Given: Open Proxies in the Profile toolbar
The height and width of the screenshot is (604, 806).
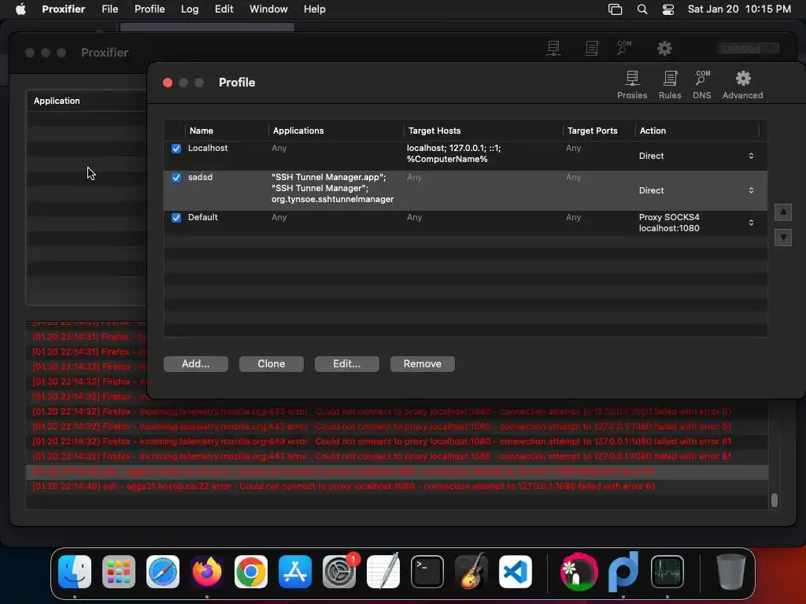Looking at the screenshot, I should (632, 85).
